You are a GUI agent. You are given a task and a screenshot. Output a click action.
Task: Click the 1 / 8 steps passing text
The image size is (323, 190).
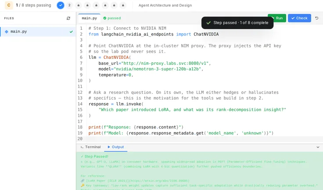click(x=33, y=5)
